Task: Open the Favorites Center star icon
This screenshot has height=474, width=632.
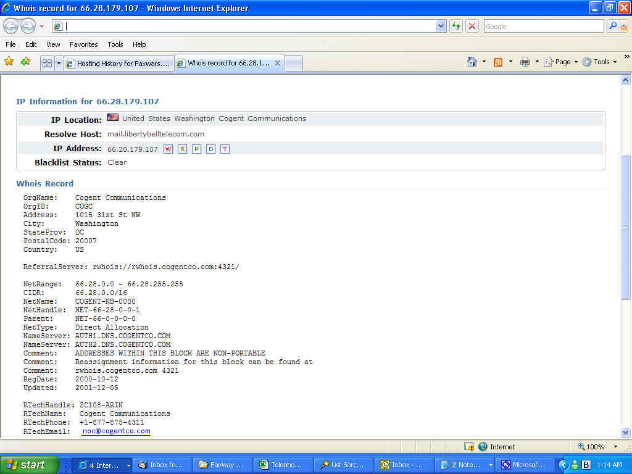Action: tap(9, 62)
